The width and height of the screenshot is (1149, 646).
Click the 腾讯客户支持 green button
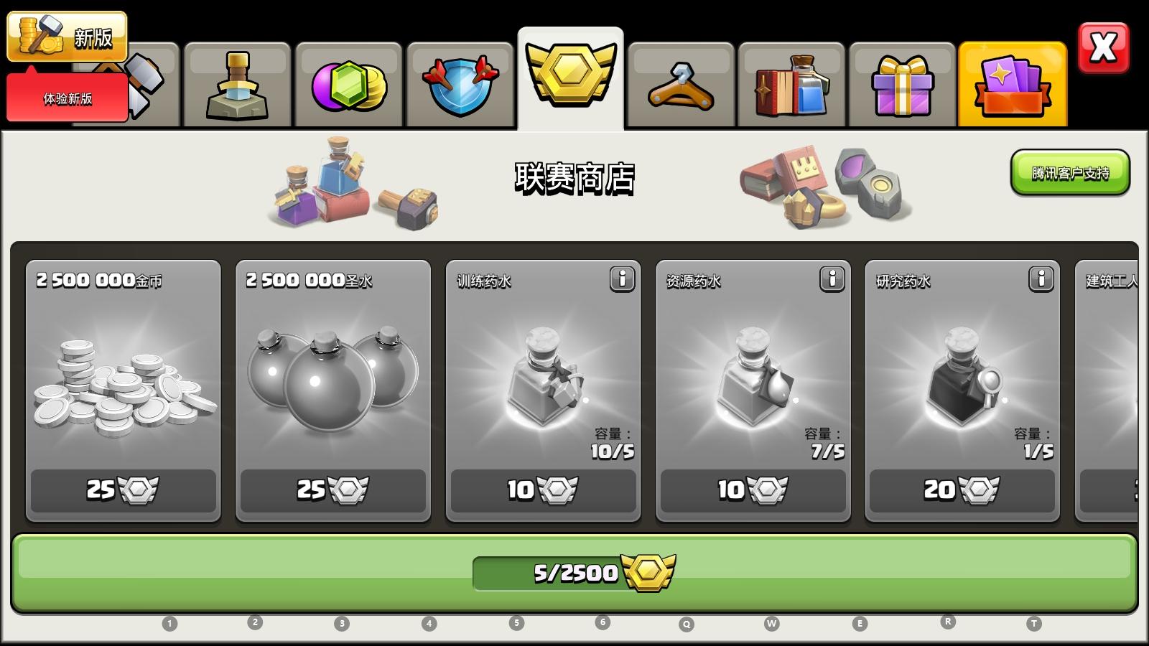pyautogui.click(x=1070, y=173)
